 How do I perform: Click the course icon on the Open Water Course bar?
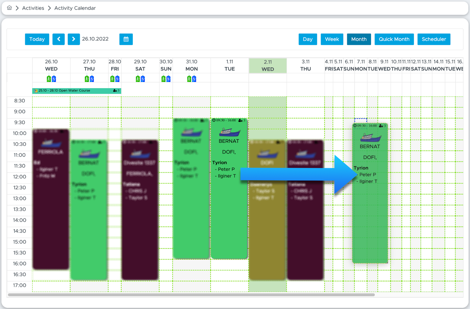pos(36,91)
